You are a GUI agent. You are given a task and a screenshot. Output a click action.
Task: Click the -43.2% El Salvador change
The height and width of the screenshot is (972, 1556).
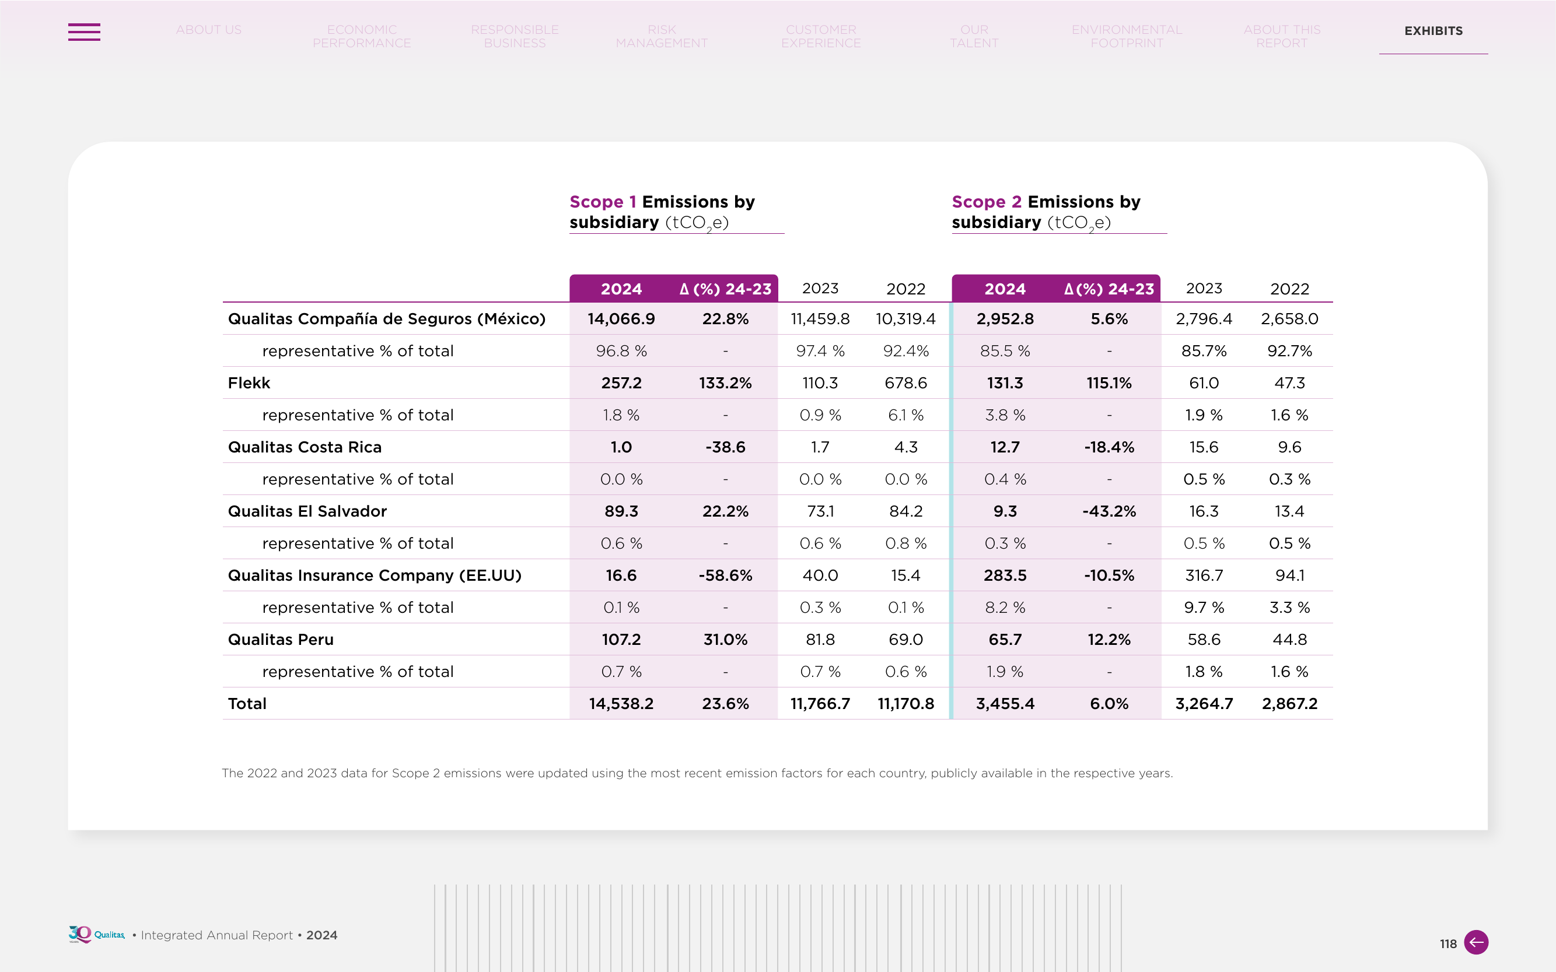pos(1109,512)
